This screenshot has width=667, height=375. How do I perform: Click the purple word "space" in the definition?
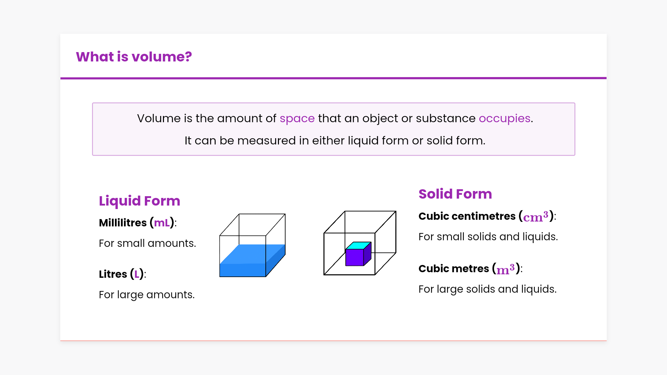(297, 118)
